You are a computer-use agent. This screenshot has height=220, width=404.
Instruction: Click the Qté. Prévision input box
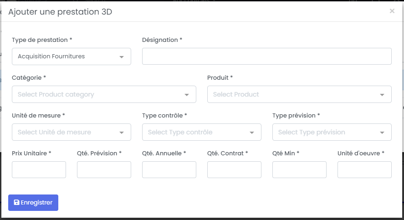104,170
